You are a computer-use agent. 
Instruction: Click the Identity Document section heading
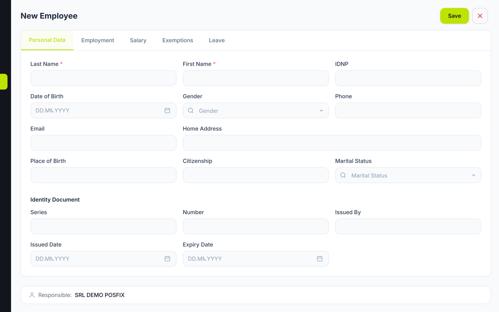tap(55, 200)
